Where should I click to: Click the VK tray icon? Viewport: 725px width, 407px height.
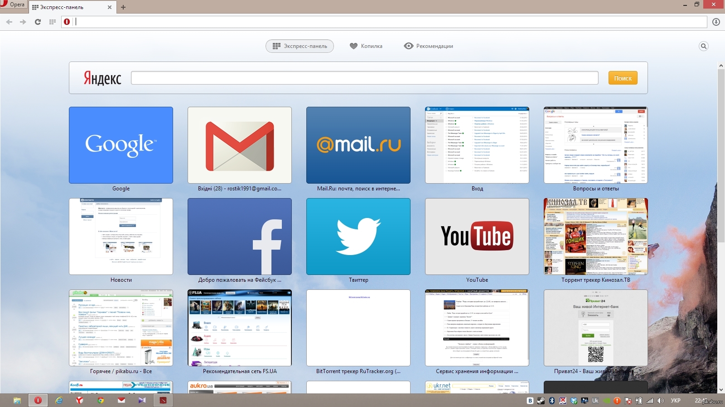(x=530, y=401)
